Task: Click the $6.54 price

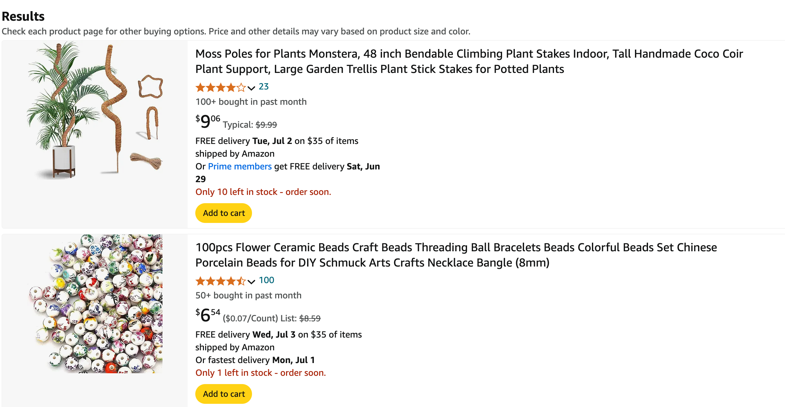Action: click(208, 315)
